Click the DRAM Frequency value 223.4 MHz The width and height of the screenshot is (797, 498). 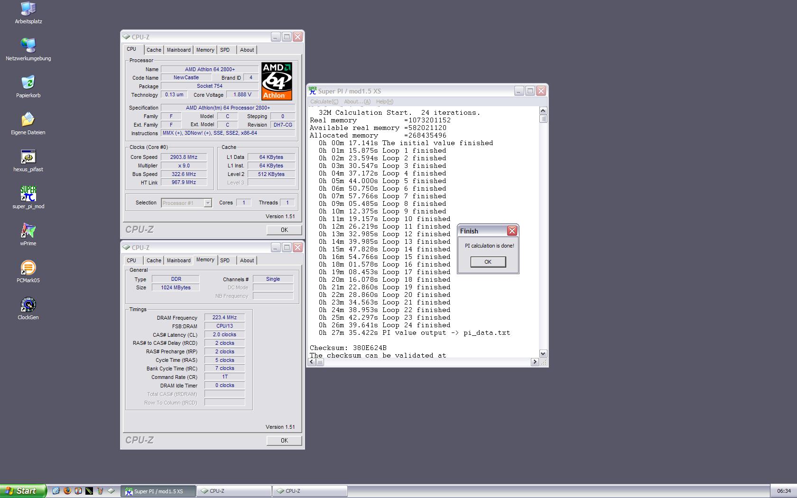tap(224, 317)
